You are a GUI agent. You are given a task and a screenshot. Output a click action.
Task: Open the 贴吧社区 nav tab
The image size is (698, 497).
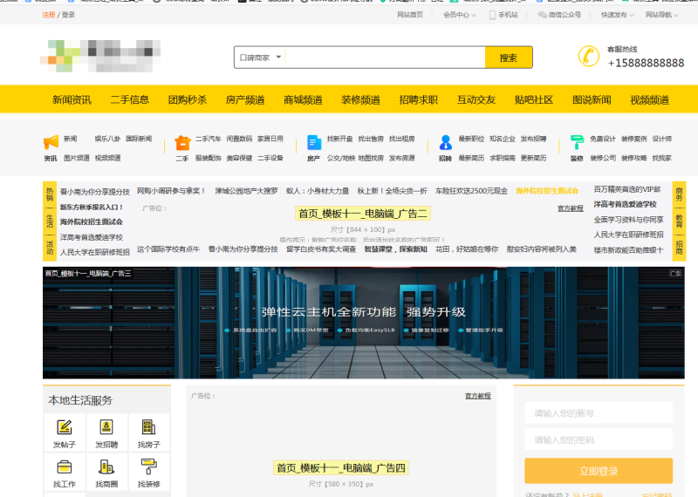point(534,99)
